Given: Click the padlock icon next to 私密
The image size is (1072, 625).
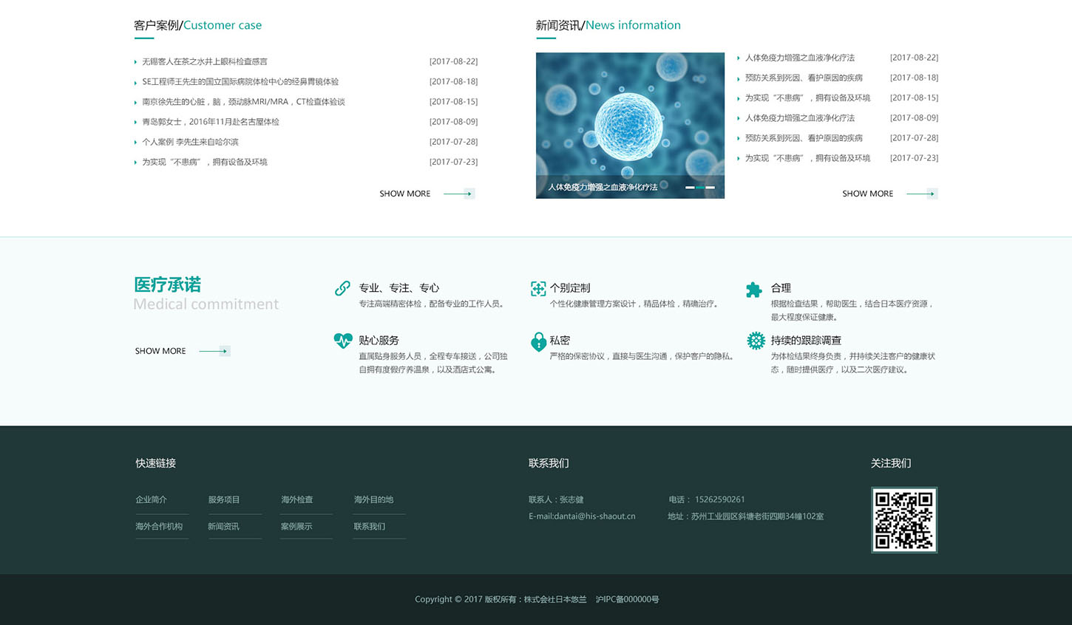Looking at the screenshot, I should (x=538, y=341).
